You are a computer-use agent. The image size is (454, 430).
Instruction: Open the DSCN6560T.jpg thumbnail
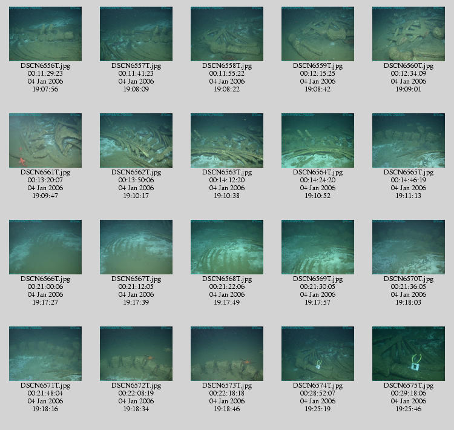click(x=409, y=34)
